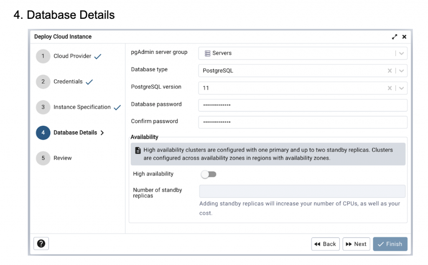Open the pgAdmin server group dropdown
The width and height of the screenshot is (428, 265).
point(403,53)
